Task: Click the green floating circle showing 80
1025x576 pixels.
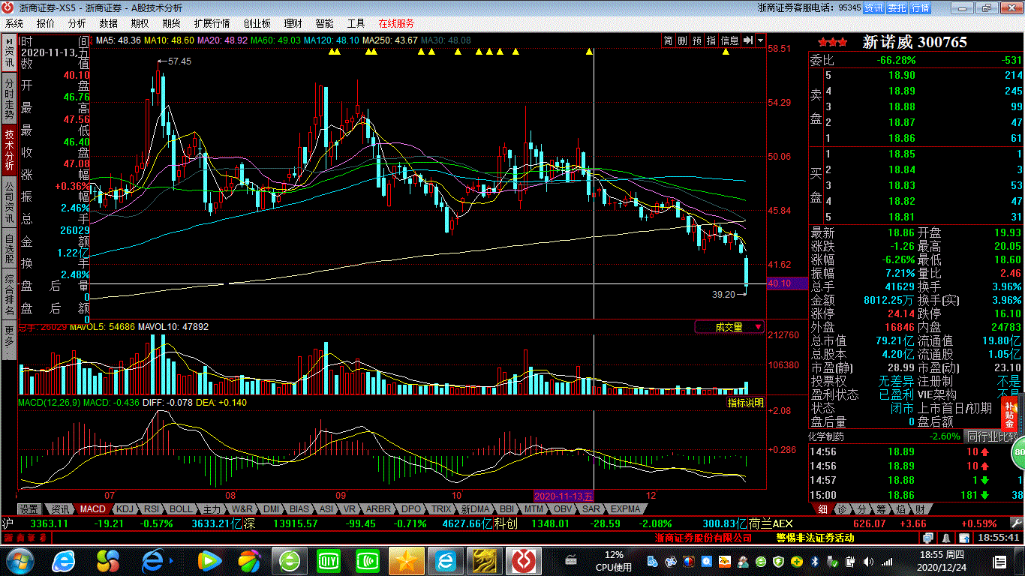Action: tap(1018, 452)
